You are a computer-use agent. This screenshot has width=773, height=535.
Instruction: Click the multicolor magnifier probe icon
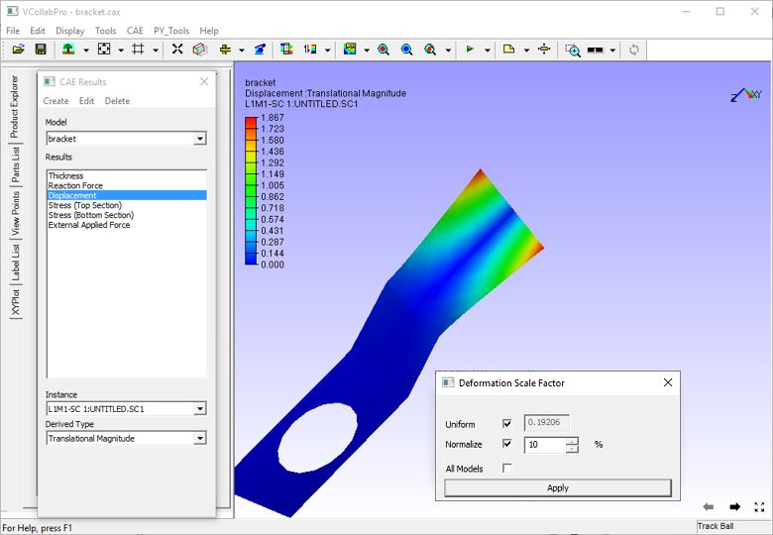pos(430,50)
